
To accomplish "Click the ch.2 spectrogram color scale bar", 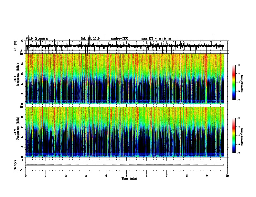I will [234, 136].
